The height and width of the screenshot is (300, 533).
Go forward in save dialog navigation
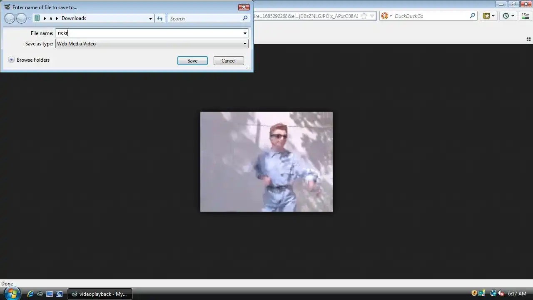click(21, 18)
